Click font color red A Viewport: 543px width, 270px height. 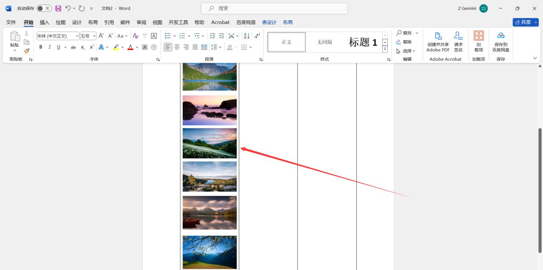[x=130, y=47]
